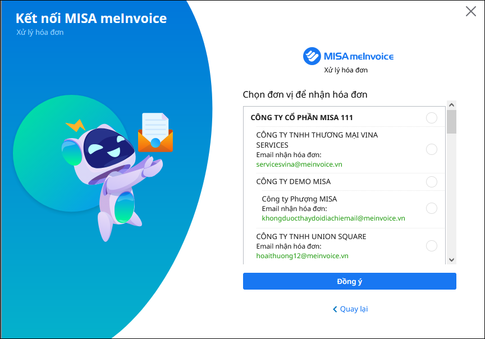The height and width of the screenshot is (339, 485).
Task: Click the scrollbar up arrow
Action: tap(451, 105)
